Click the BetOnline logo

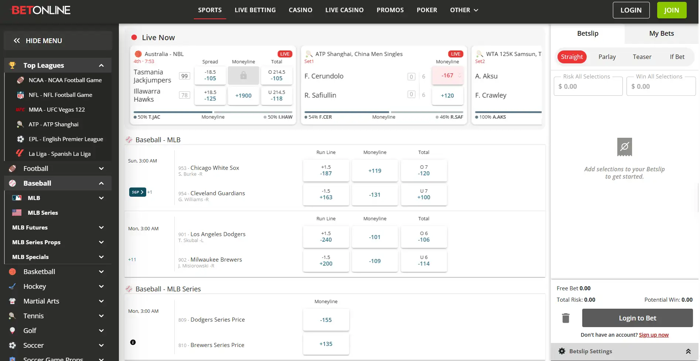coord(41,10)
